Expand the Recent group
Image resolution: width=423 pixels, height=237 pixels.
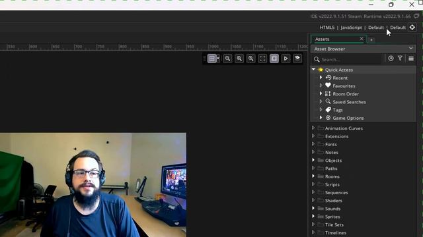[321, 78]
